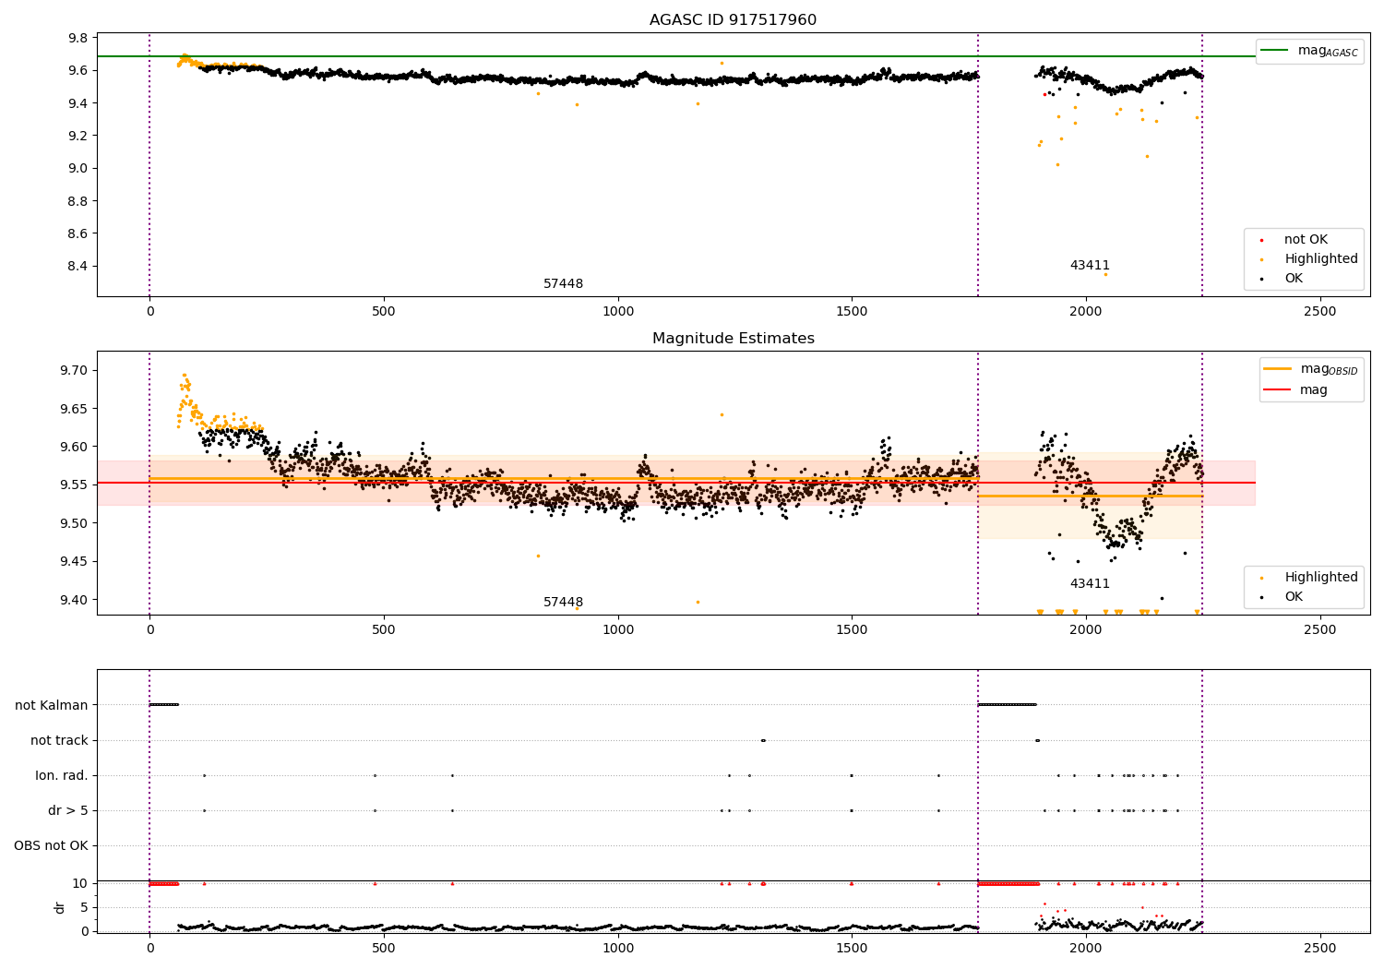Click the 'OK' legend entry in middle plot
The image size is (1384, 969).
point(1279,597)
